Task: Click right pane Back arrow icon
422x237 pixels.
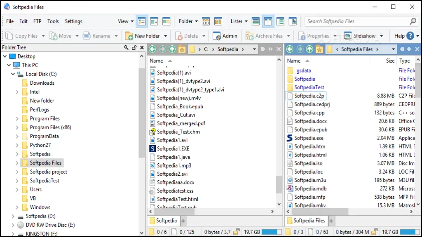Action: [290, 49]
